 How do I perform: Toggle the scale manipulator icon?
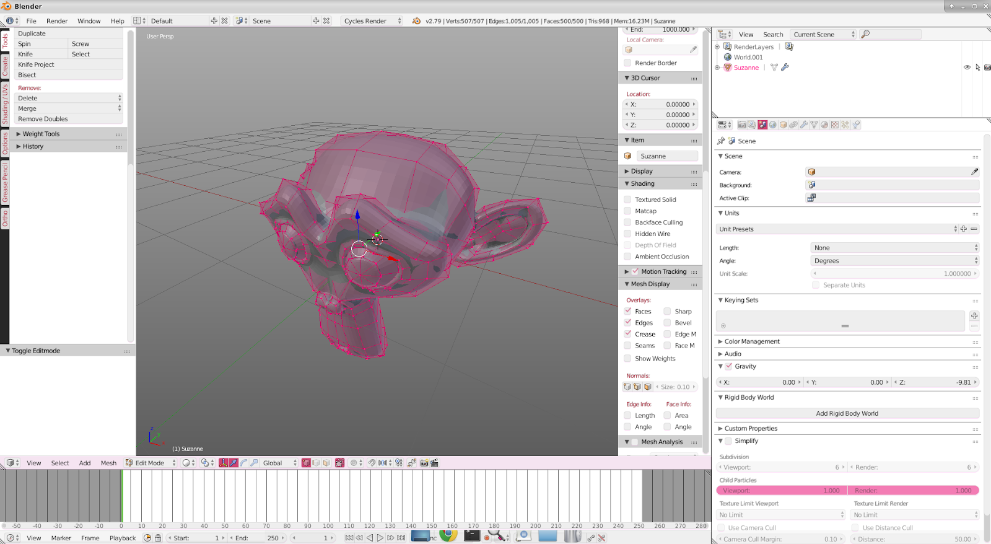[254, 463]
